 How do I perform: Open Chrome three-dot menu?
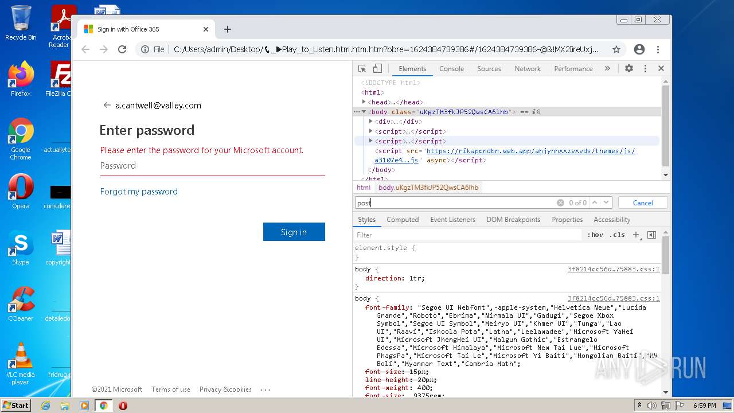point(658,49)
